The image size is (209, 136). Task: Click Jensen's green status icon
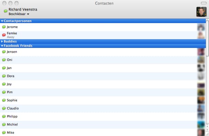(4, 52)
